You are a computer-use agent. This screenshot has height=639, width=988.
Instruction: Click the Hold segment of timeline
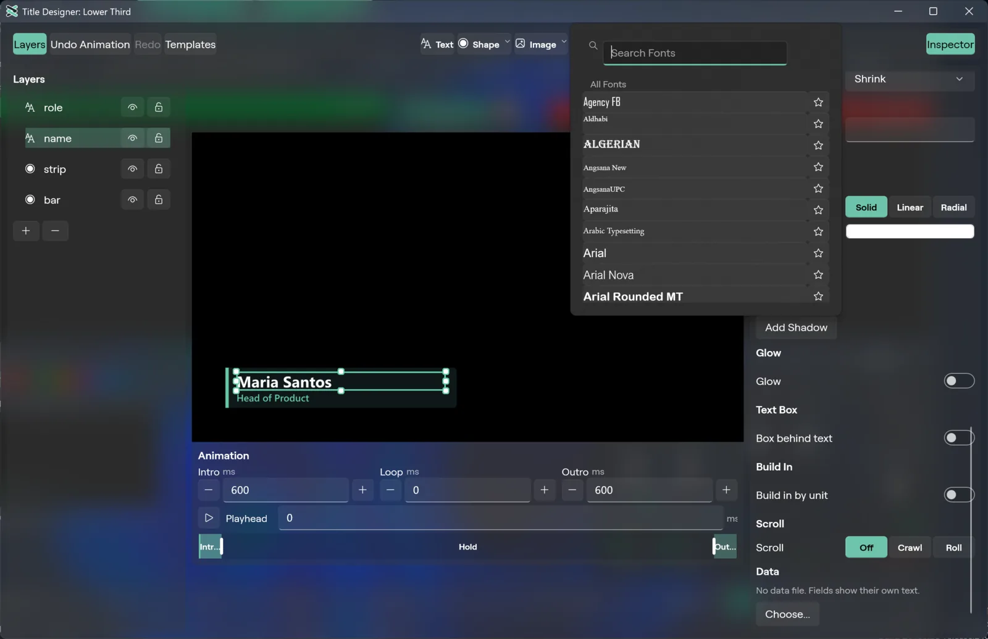tap(467, 547)
